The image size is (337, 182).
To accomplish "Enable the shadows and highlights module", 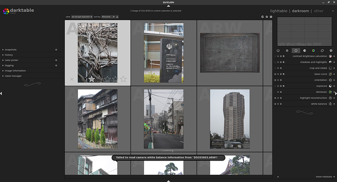I will click(x=275, y=62).
